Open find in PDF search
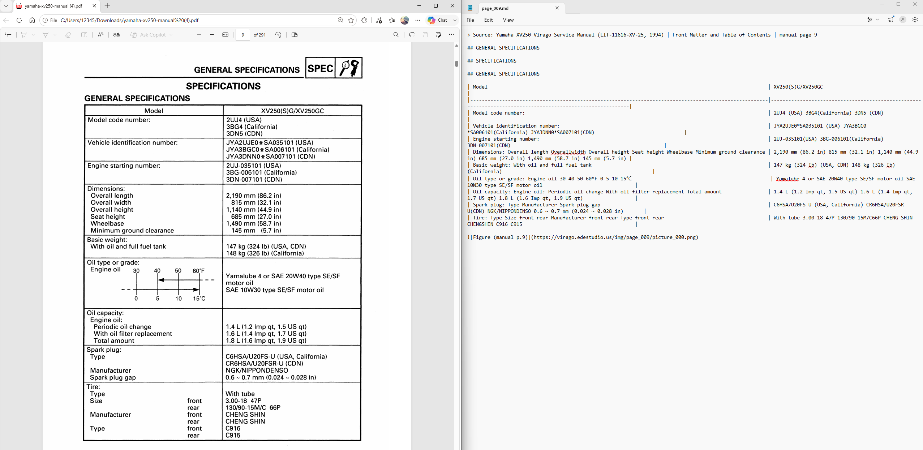The height and width of the screenshot is (450, 923). [x=396, y=35]
